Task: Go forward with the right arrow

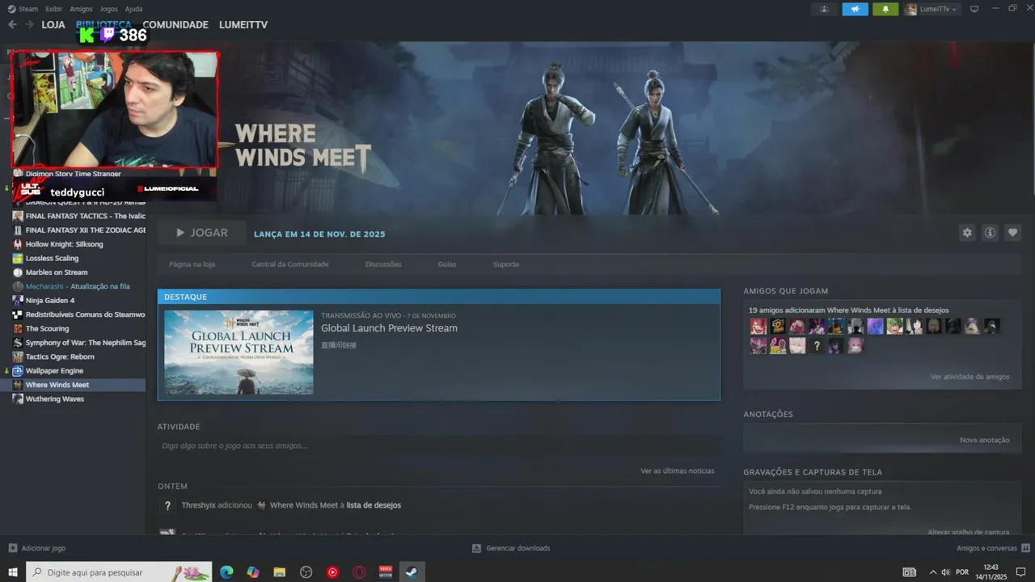Action: (30, 25)
